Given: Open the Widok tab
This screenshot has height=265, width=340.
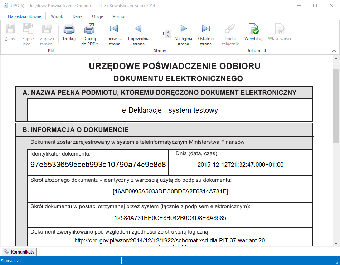Looking at the screenshot, I should [57, 16].
